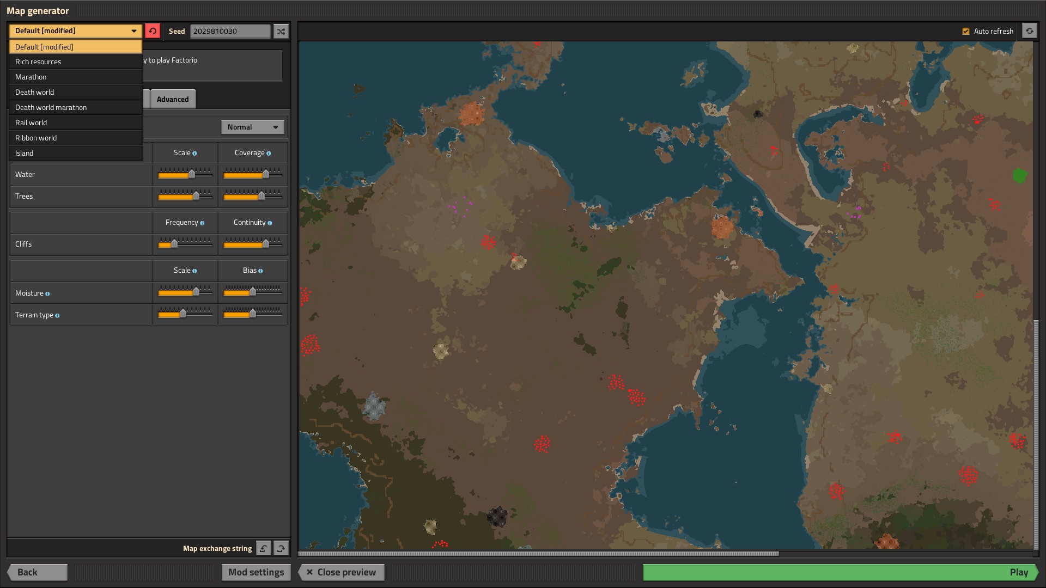Screen dimensions: 1046x588
Task: Choose the Death world marathon preset
Action: coord(76,107)
